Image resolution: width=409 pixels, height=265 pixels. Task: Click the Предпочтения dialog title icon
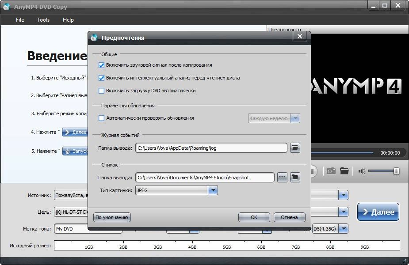[94, 38]
